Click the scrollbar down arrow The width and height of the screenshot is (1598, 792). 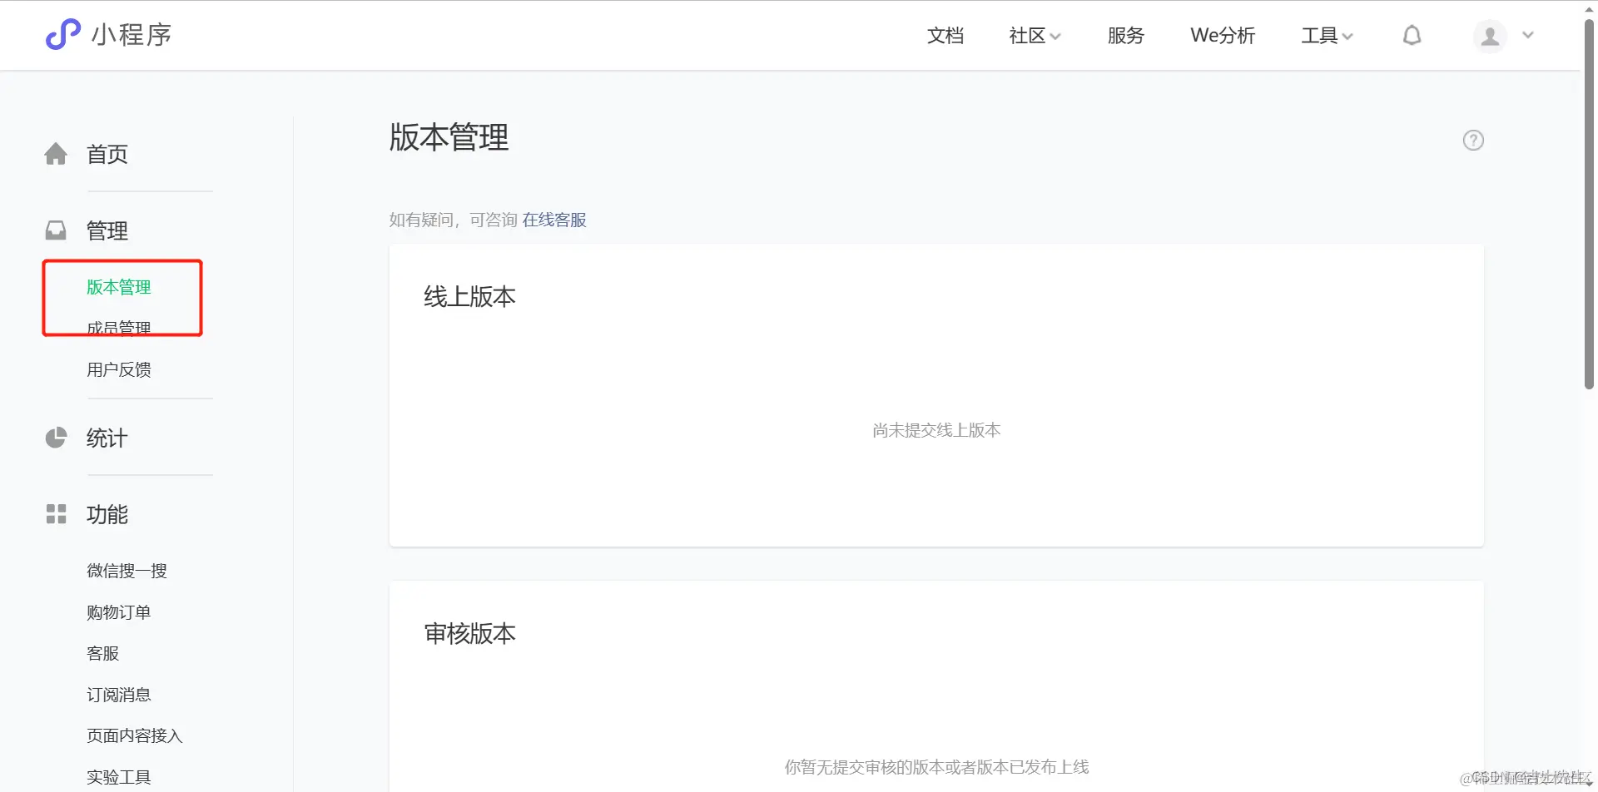click(x=1589, y=785)
